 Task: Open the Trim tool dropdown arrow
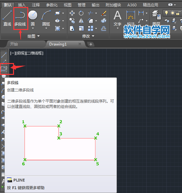(x=96, y=13)
